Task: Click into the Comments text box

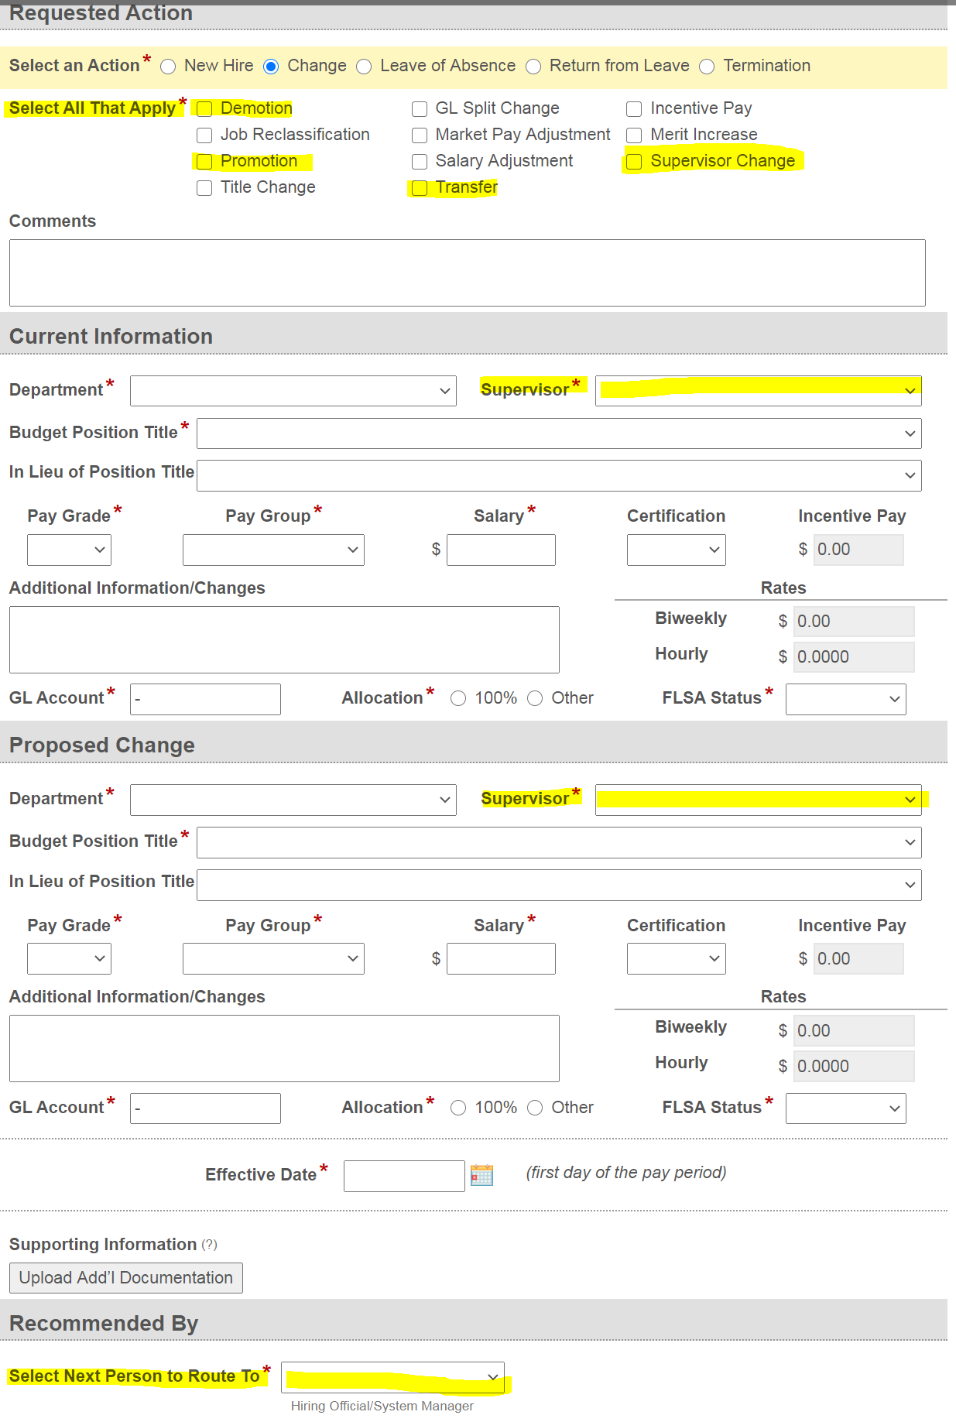Action: [467, 272]
